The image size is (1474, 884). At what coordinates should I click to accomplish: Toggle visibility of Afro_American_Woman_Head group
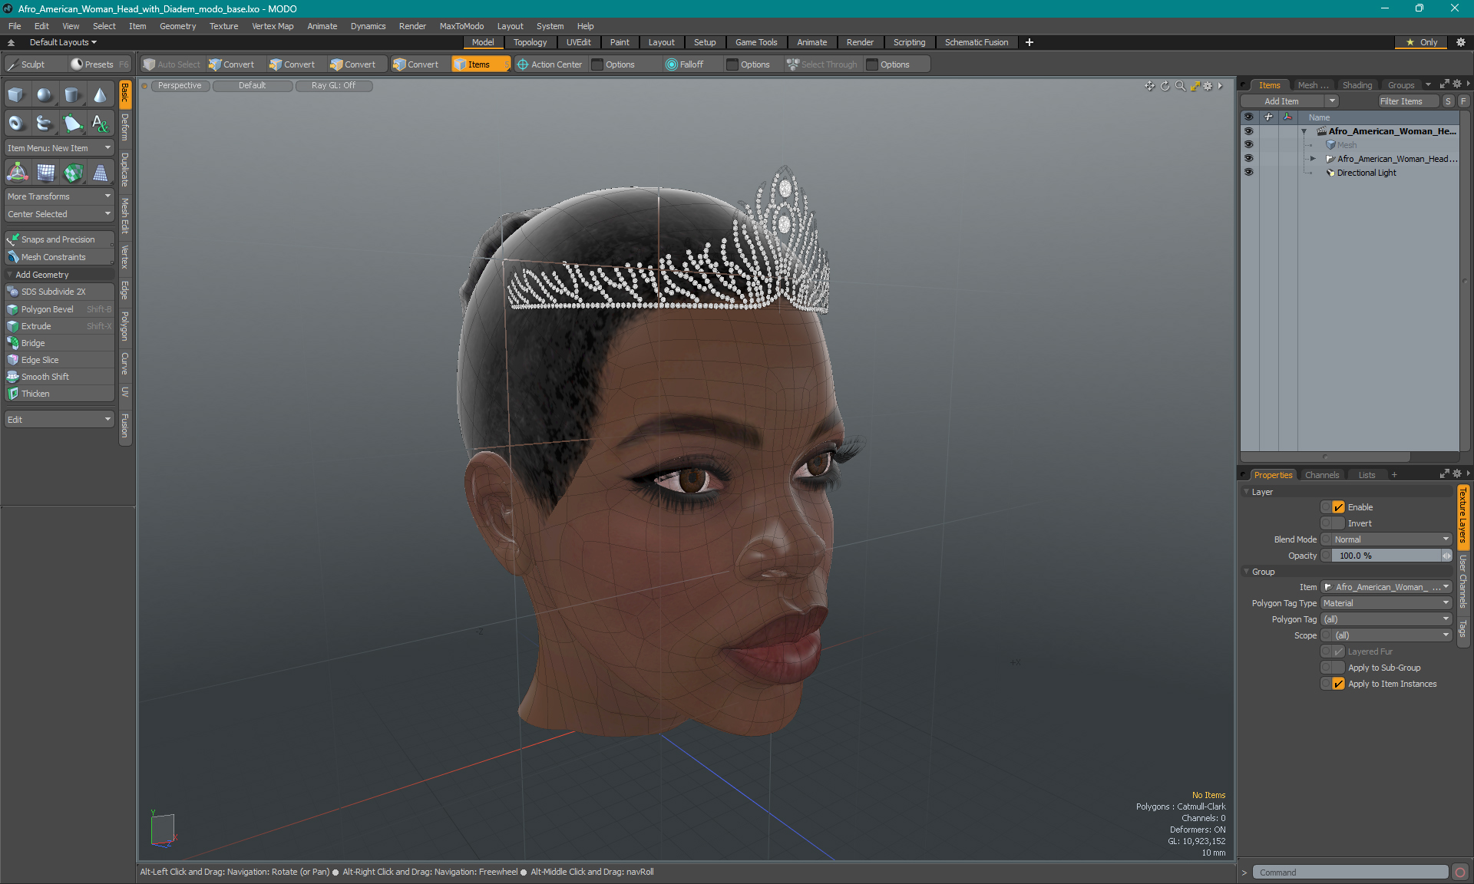1248,159
